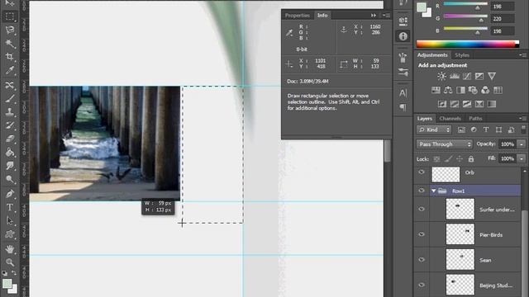Add a Black & White adjustment

(x=460, y=90)
